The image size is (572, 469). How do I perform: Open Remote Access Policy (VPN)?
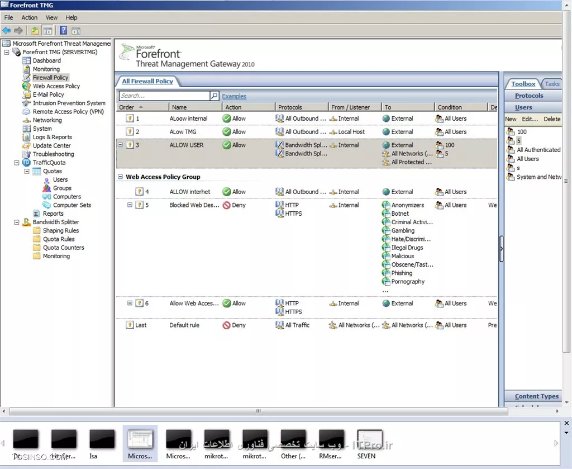click(x=68, y=112)
